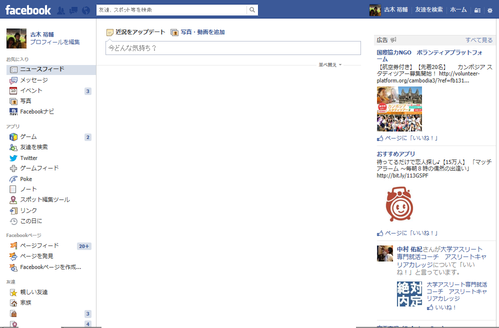Open 友達を検索 in the top bar
Image resolution: width=499 pixels, height=328 pixels.
[x=428, y=10]
